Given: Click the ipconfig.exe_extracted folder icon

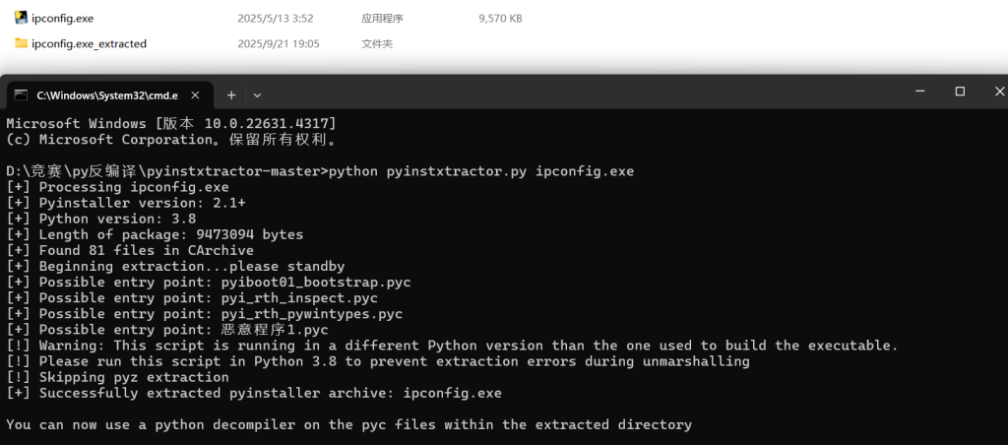Looking at the screenshot, I should coord(21,43).
